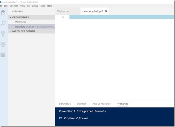Open the Search view icon
Image resolution: width=175 pixels, height=127 pixels.
[3, 23]
